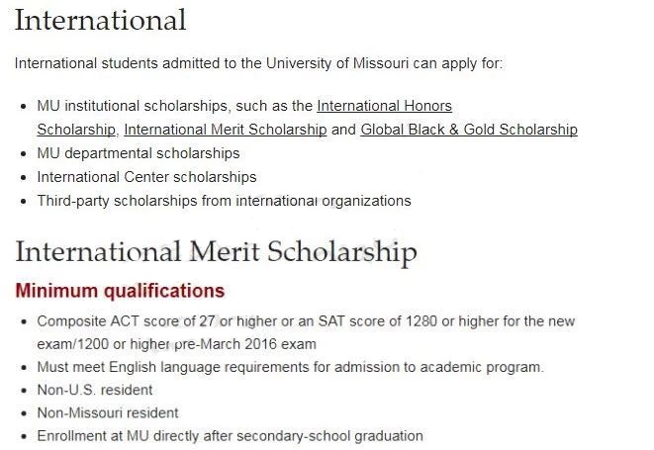Click the "MU departmental scholarships" bullet text

138,153
